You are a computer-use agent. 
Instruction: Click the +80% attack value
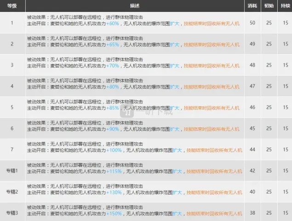113,87
